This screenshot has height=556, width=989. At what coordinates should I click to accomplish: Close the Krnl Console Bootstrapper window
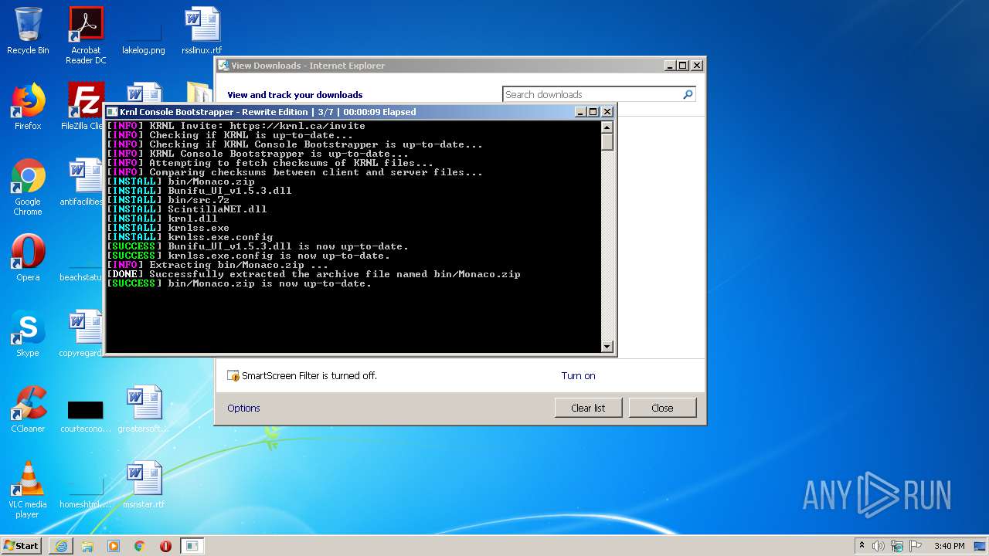pyautogui.click(x=607, y=112)
